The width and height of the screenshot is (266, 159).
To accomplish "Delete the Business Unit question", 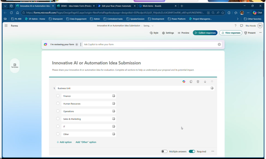I will coord(198,82).
